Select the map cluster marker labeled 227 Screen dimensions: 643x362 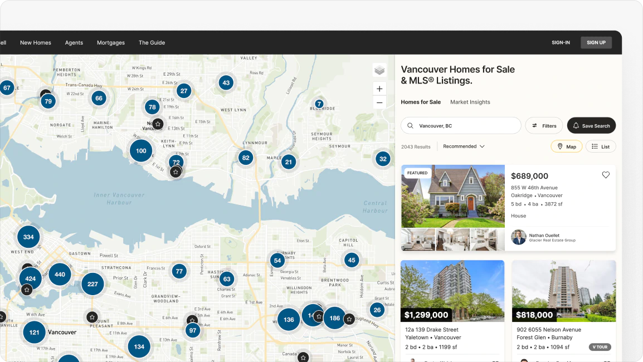(92, 283)
